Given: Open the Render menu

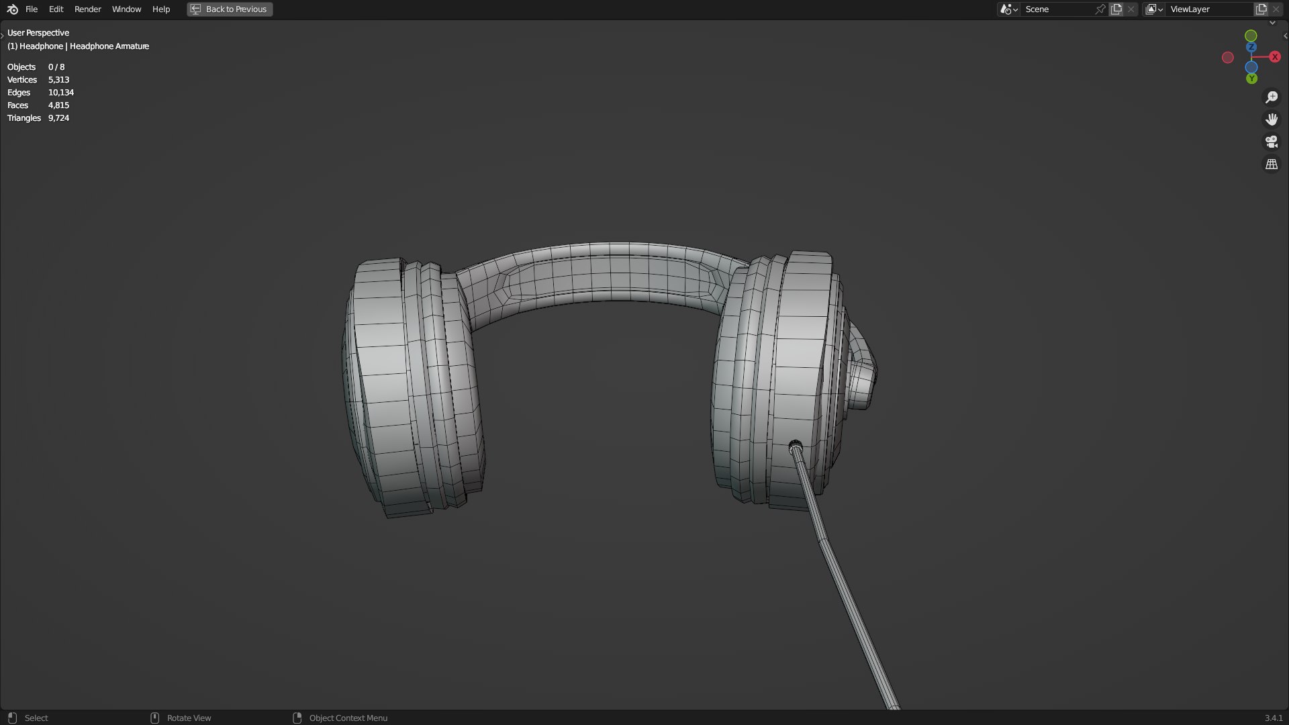Looking at the screenshot, I should tap(88, 9).
